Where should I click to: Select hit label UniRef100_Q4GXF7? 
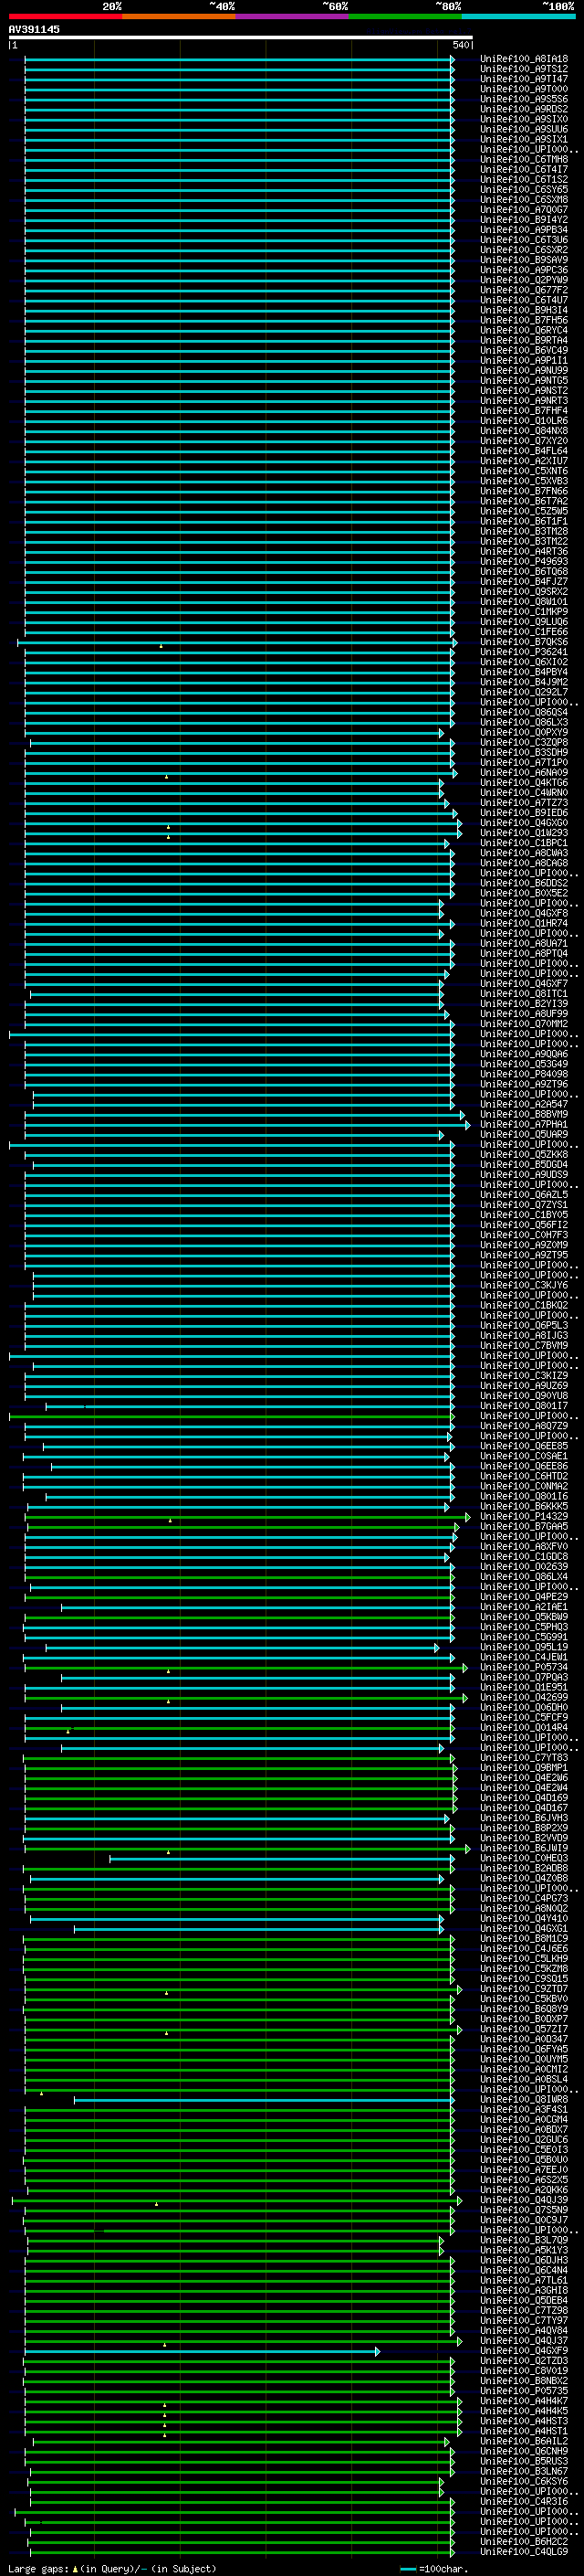point(524,984)
